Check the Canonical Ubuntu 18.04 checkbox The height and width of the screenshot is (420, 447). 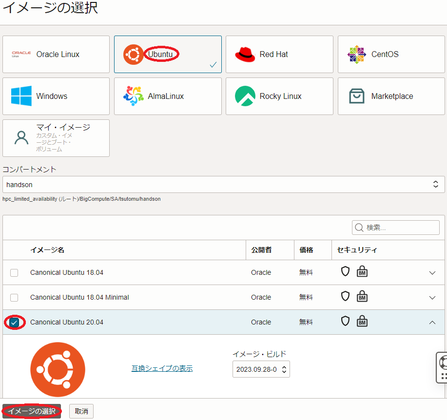14,272
